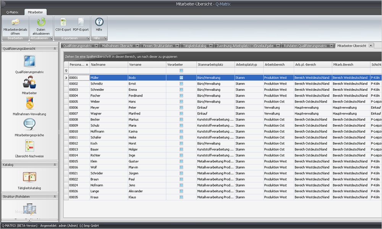This screenshot has height=229, width=382.
Task: Switch to the Q-Matrix ribbon tab
Action: coord(12,12)
